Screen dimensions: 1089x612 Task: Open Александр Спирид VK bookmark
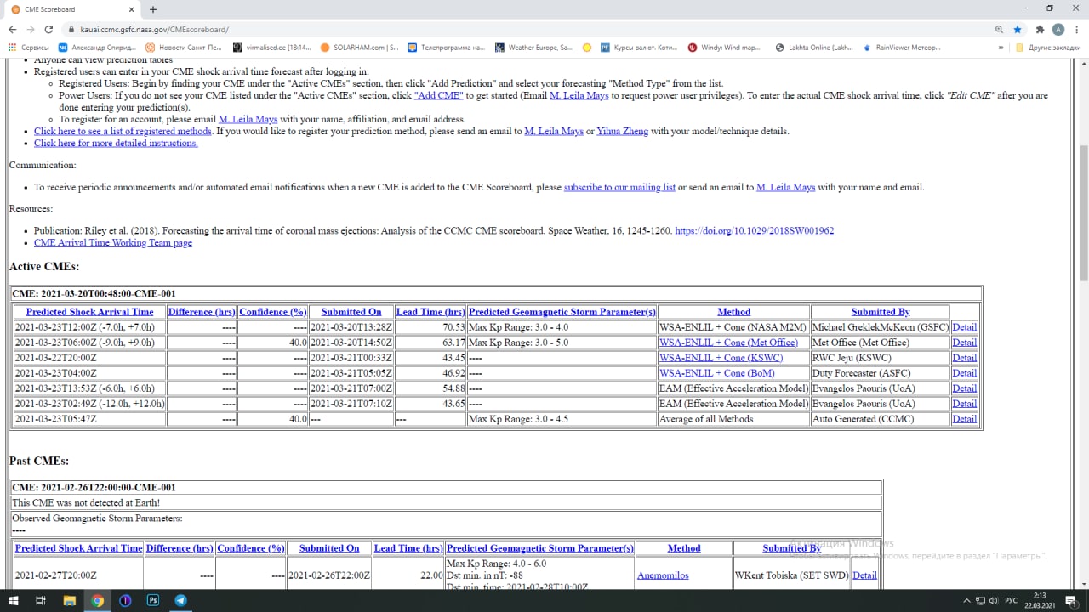[98, 48]
